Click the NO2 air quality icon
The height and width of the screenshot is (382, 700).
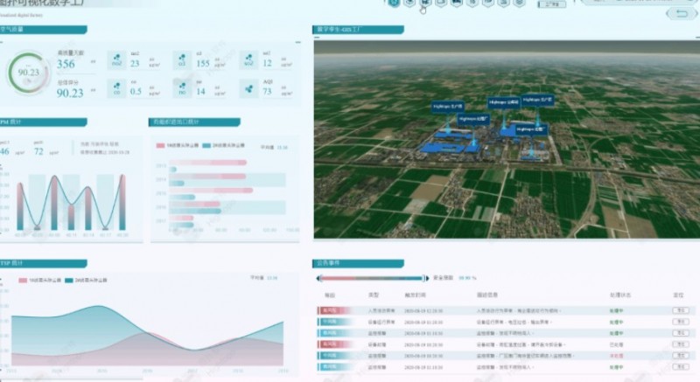click(x=116, y=62)
